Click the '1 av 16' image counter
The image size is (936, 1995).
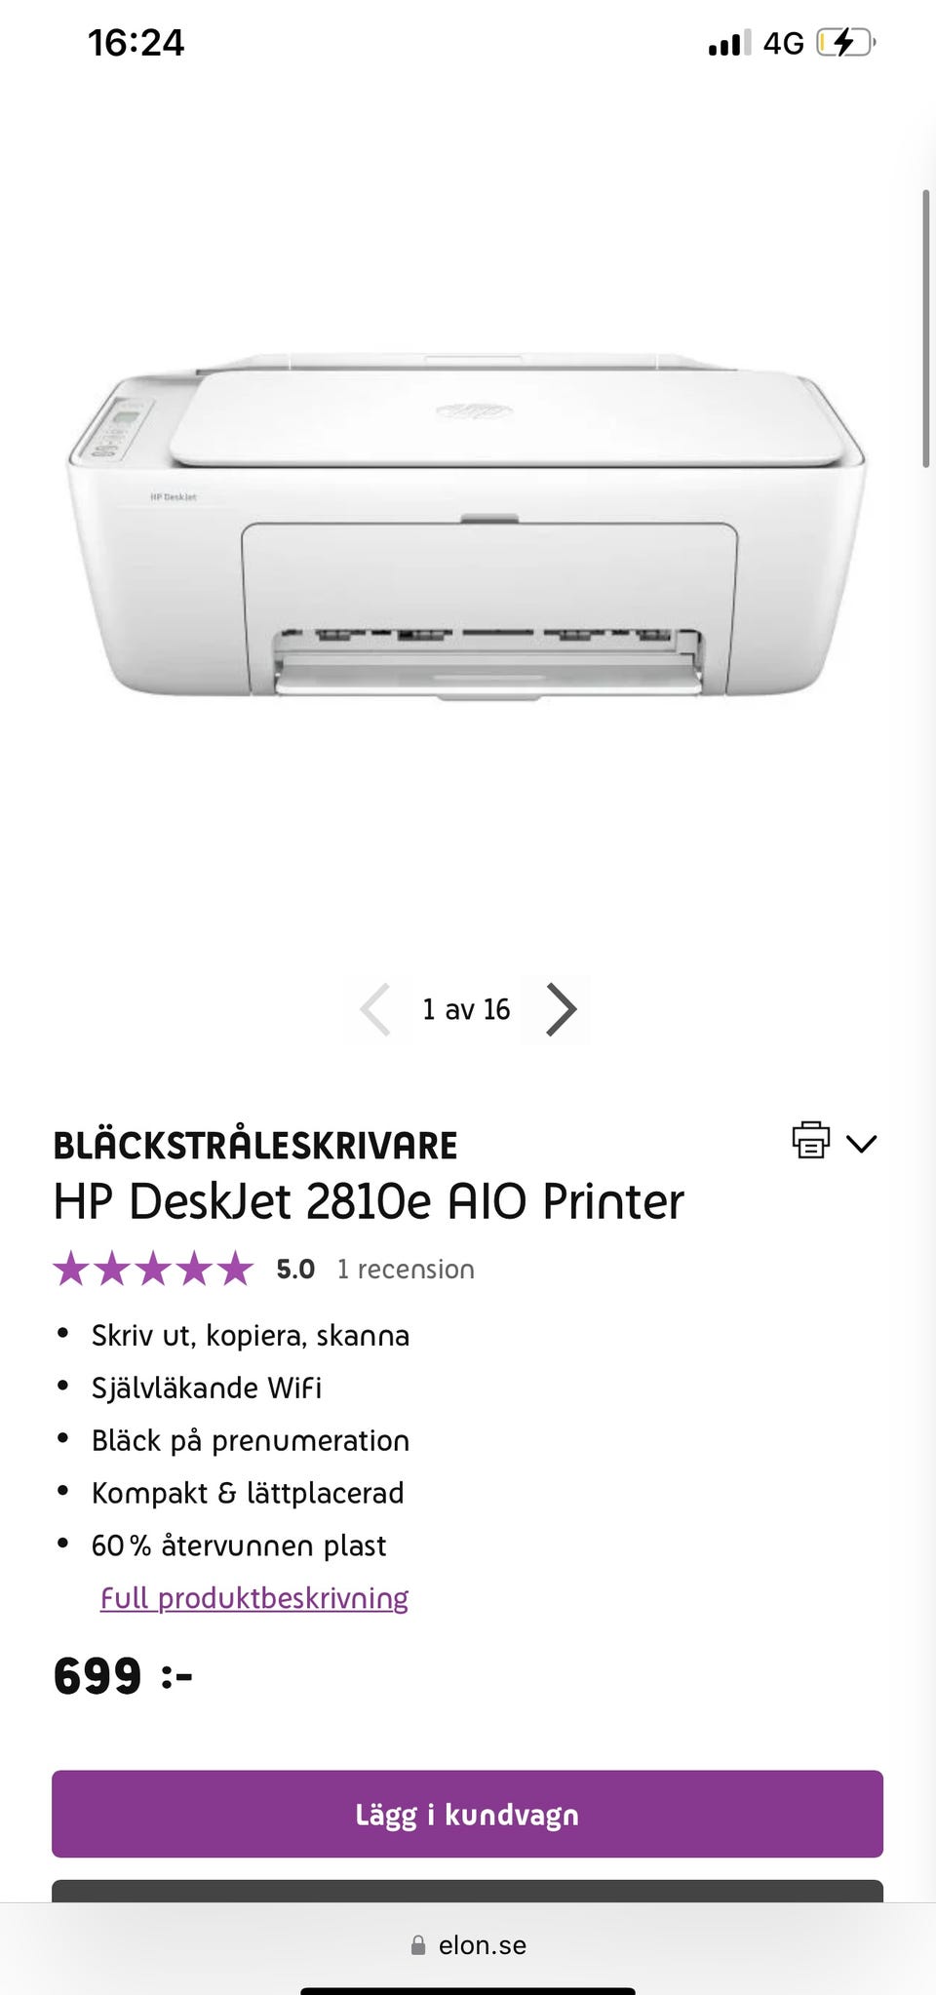coord(466,1009)
